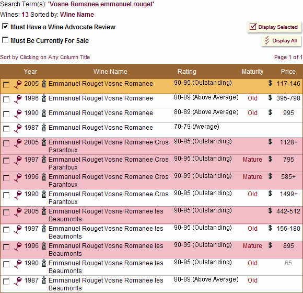
Task: Click wine glass icon for 2005 Cros Parantoux
Action: point(18,143)
